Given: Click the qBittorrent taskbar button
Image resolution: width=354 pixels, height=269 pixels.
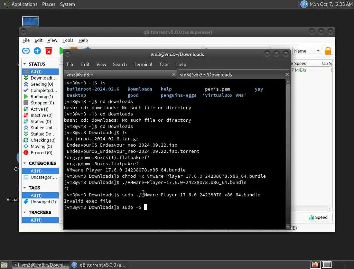Looking at the screenshot, I should click(x=99, y=265).
